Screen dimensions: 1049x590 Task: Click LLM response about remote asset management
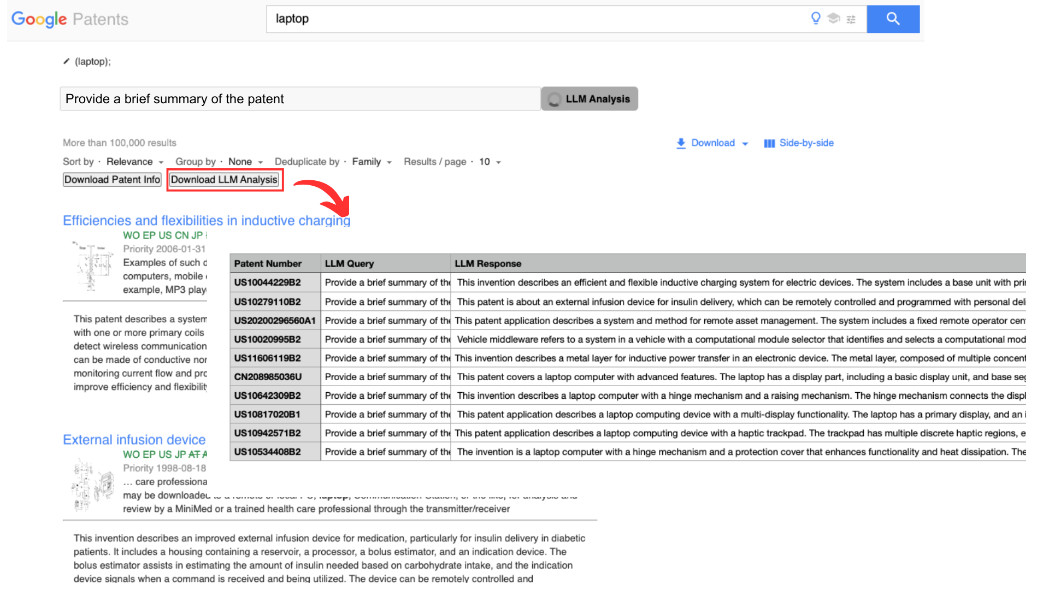[738, 321]
